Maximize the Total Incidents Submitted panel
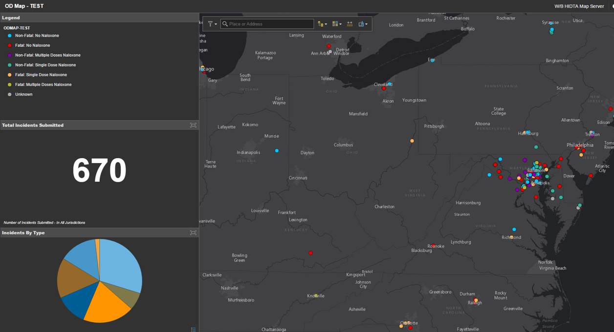 tap(193, 125)
